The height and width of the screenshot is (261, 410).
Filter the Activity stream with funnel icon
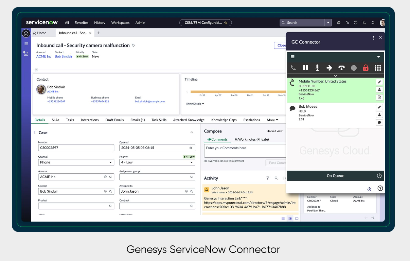[268, 178]
